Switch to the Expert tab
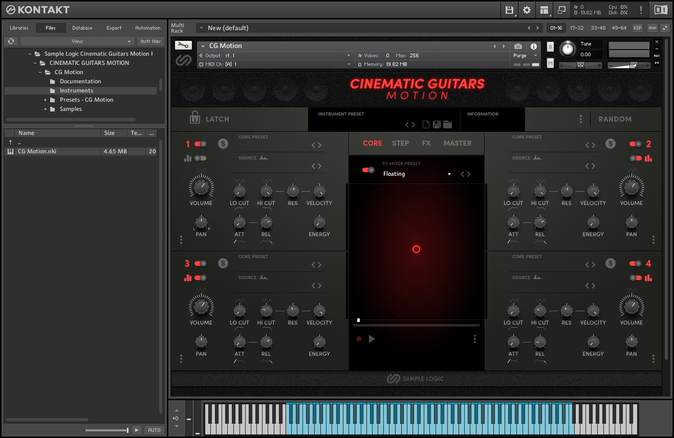 (x=114, y=28)
